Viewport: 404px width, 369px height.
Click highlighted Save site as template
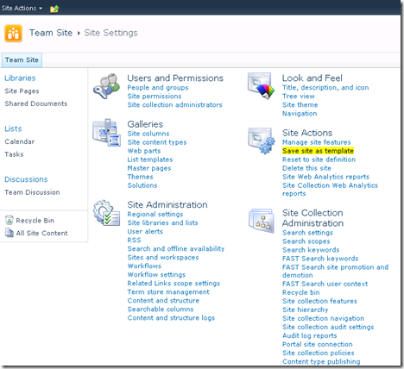pos(318,151)
